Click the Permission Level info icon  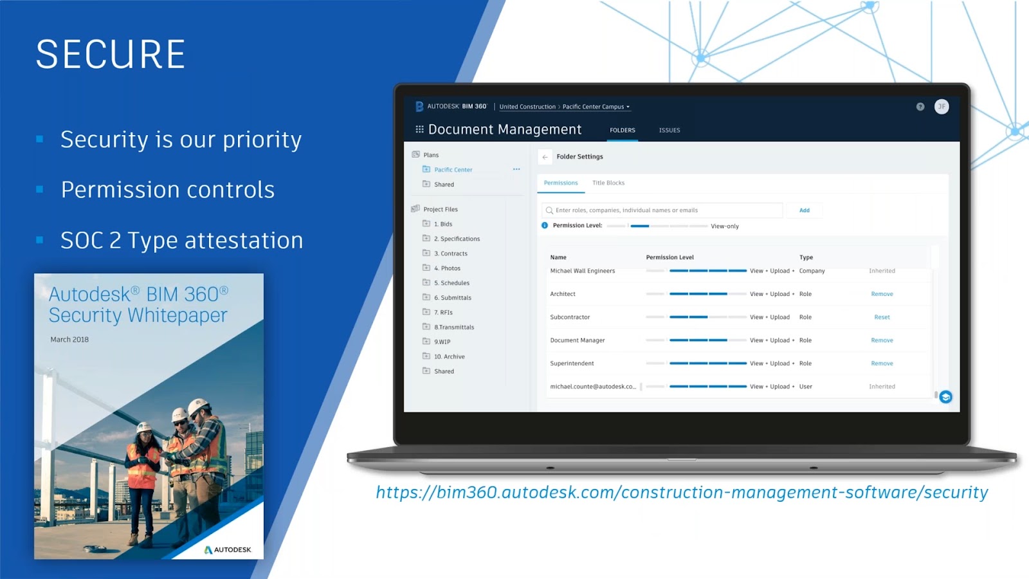(545, 226)
